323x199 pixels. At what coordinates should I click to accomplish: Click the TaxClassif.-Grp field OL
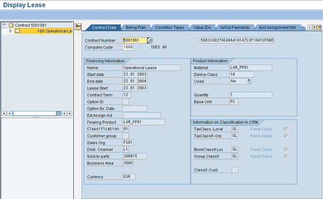(235, 136)
